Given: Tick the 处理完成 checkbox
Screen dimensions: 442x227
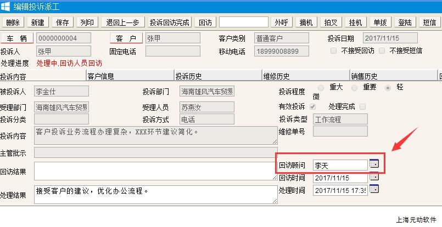Looking at the screenshot, I should [362, 106].
